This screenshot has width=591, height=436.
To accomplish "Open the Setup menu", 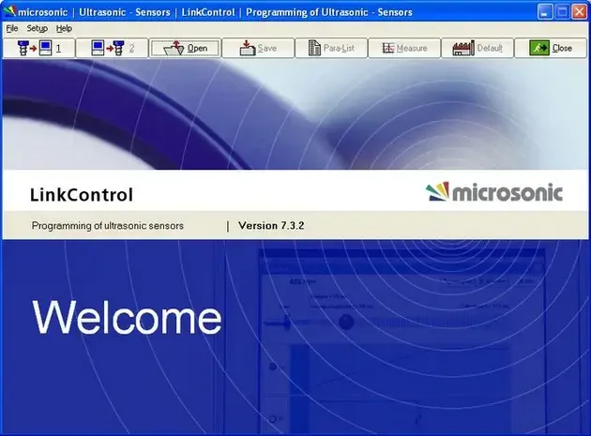I will tap(37, 29).
